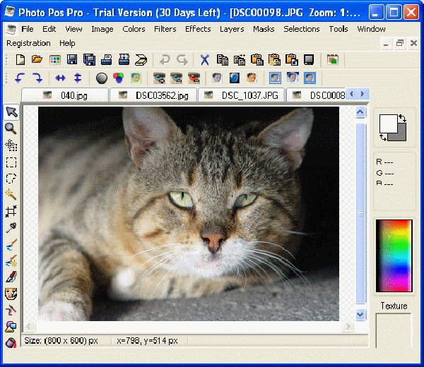Pick the Eyedropper color sampler tool
This screenshot has width=424, height=367.
11,227
